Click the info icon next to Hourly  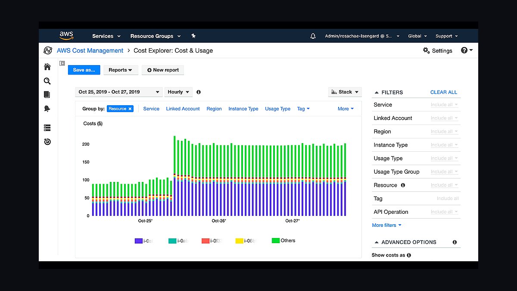tap(199, 92)
